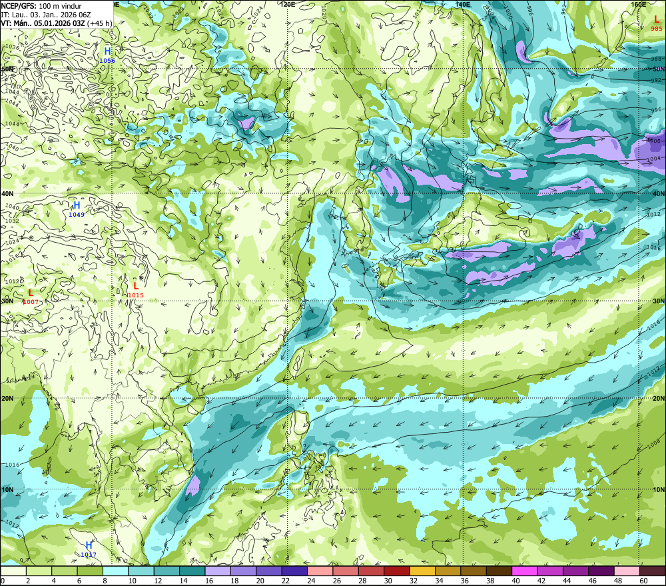Click the 'IT: Lau.. 03. Jan.. 2026 06Z' initialization time line

point(46,15)
